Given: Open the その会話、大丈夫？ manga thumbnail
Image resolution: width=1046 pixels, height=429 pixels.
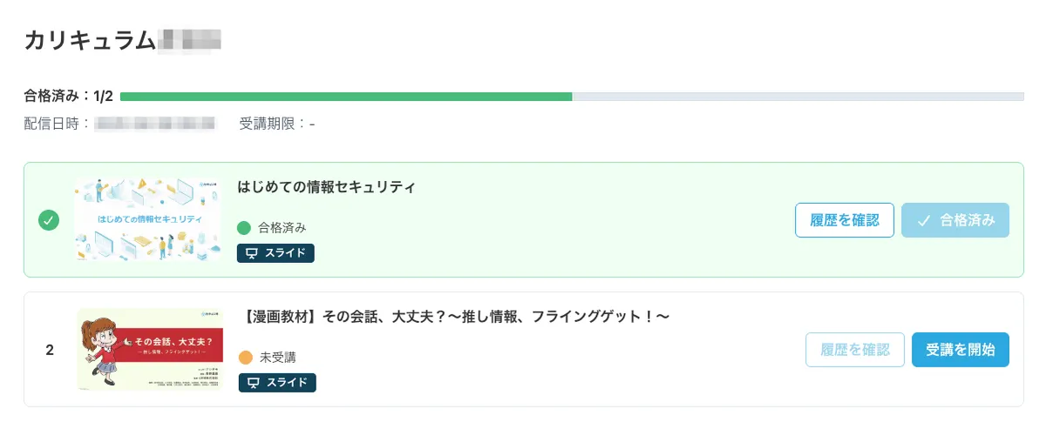Looking at the screenshot, I should [150, 350].
